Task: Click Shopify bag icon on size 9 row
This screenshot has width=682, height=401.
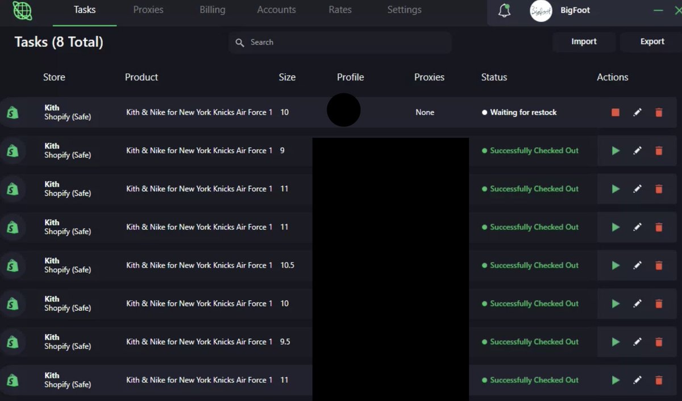Action: 13,151
